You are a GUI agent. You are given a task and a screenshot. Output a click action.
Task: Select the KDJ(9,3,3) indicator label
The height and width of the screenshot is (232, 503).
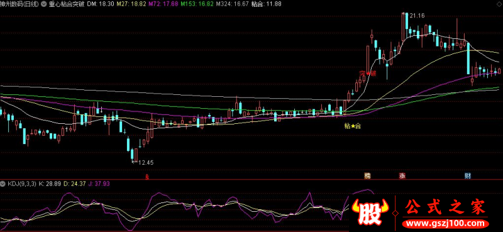tap(22, 184)
